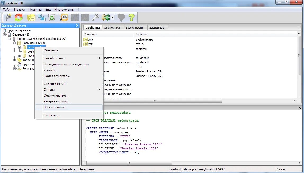This screenshot has width=304, height=173.
Task: Refresh the selected object with the toolbar icon
Action: point(19,18)
